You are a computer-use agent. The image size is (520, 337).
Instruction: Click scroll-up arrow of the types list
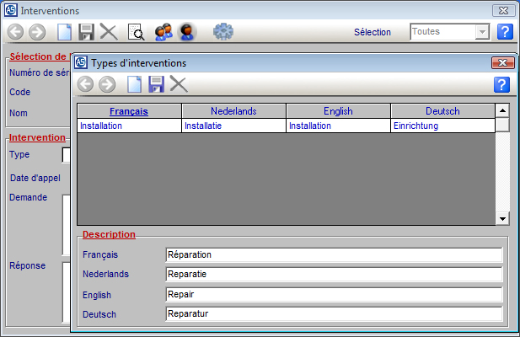click(x=502, y=110)
